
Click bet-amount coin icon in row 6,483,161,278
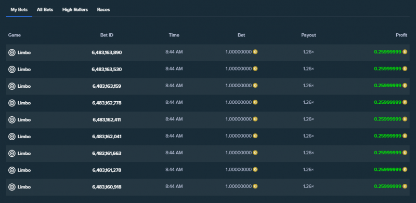tap(255, 169)
